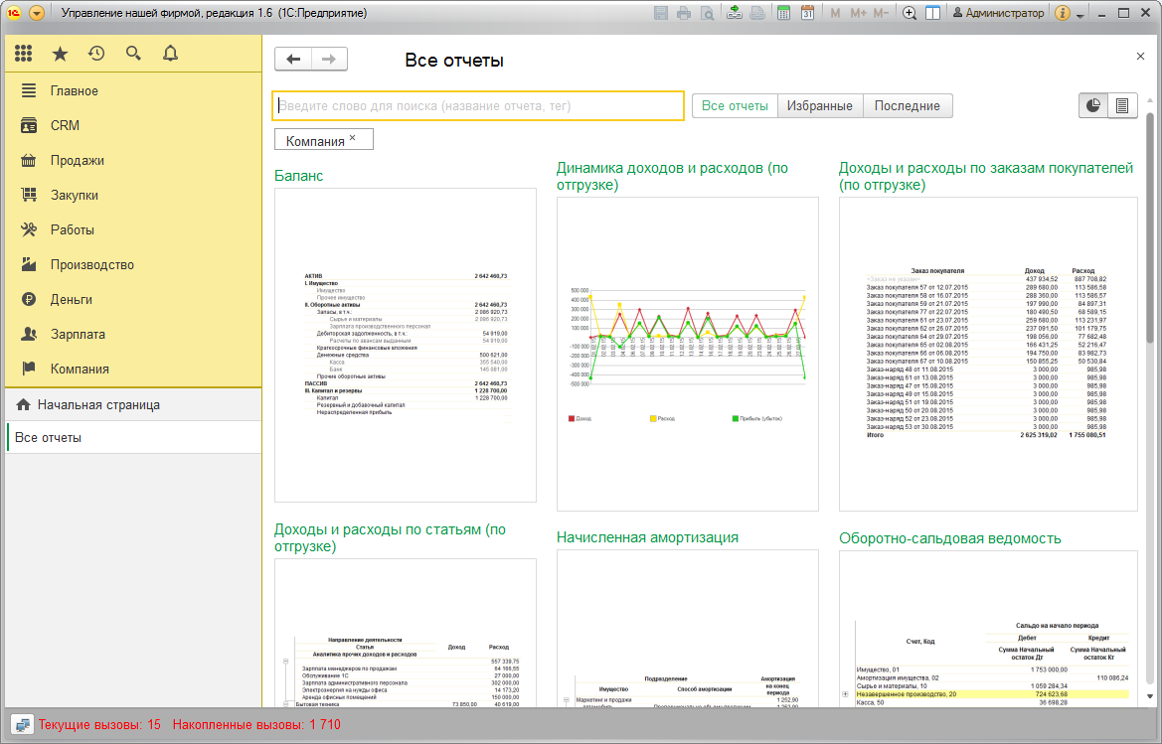This screenshot has width=1162, height=744.
Task: Show history clock icon
Action: pos(96,54)
